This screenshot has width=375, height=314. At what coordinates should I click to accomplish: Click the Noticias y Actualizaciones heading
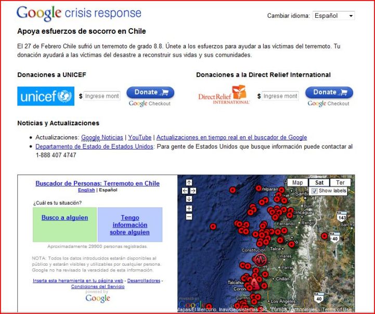click(58, 123)
